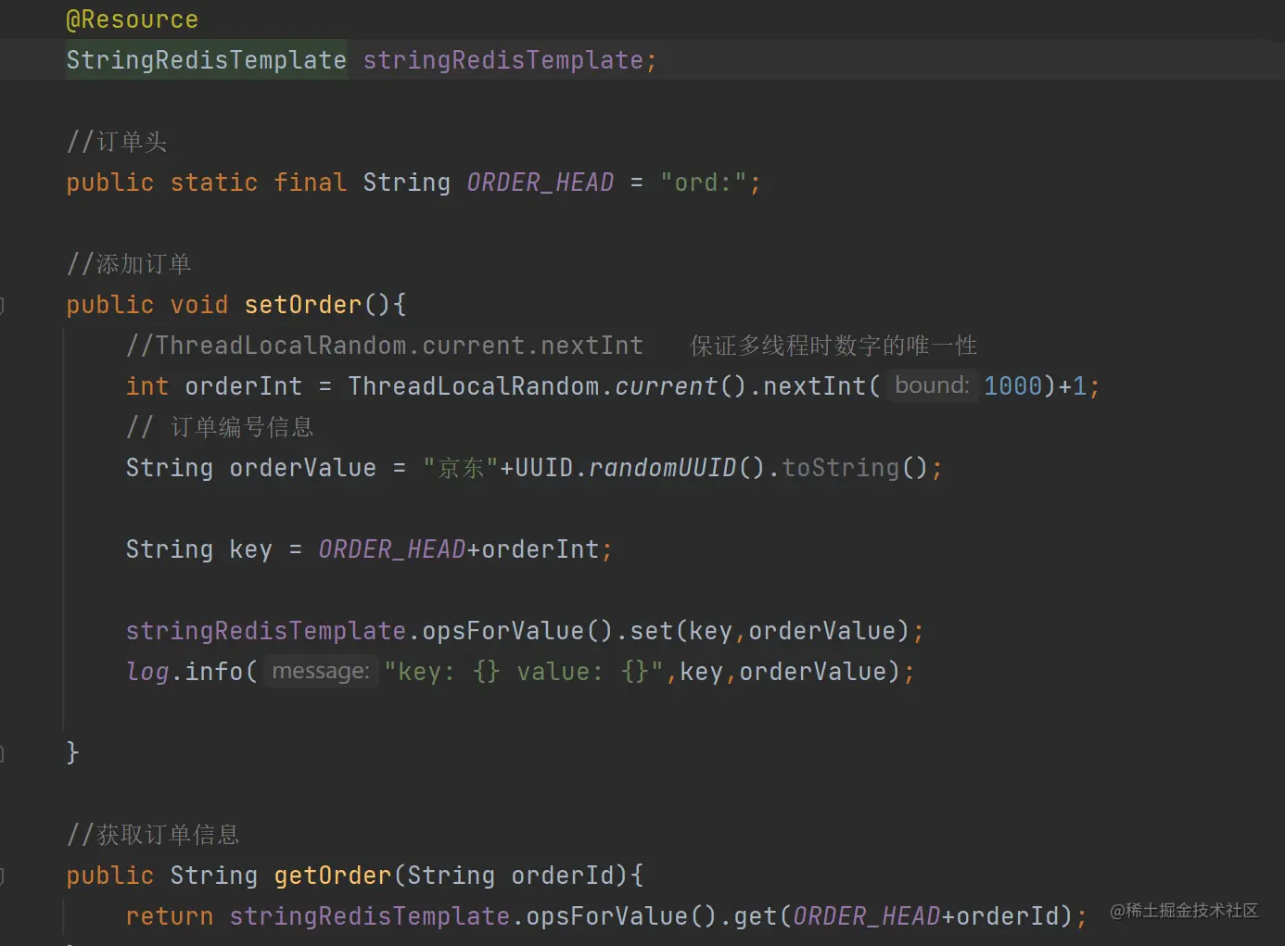
Task: Click the ORDER_HEAD constant name
Action: pyautogui.click(x=540, y=182)
